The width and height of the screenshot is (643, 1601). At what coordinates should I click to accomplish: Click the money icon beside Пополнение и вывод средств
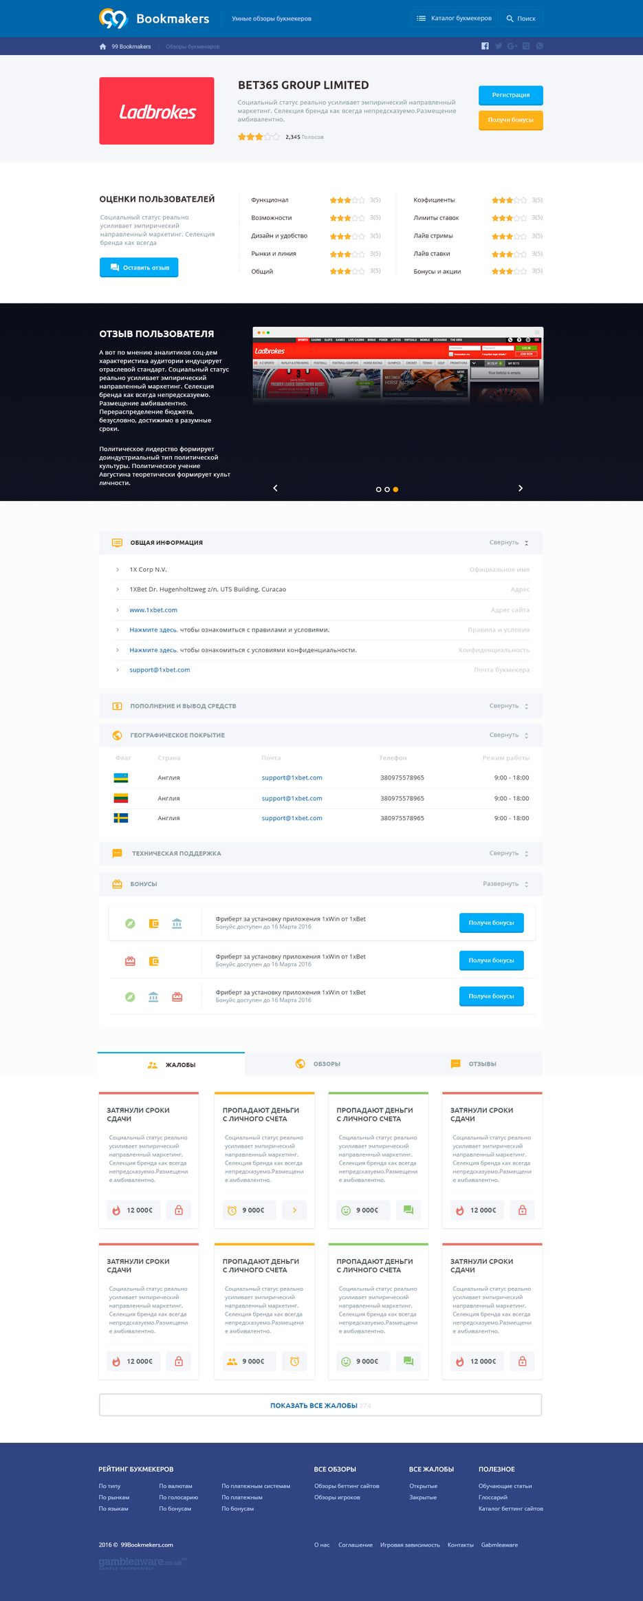pyautogui.click(x=117, y=706)
